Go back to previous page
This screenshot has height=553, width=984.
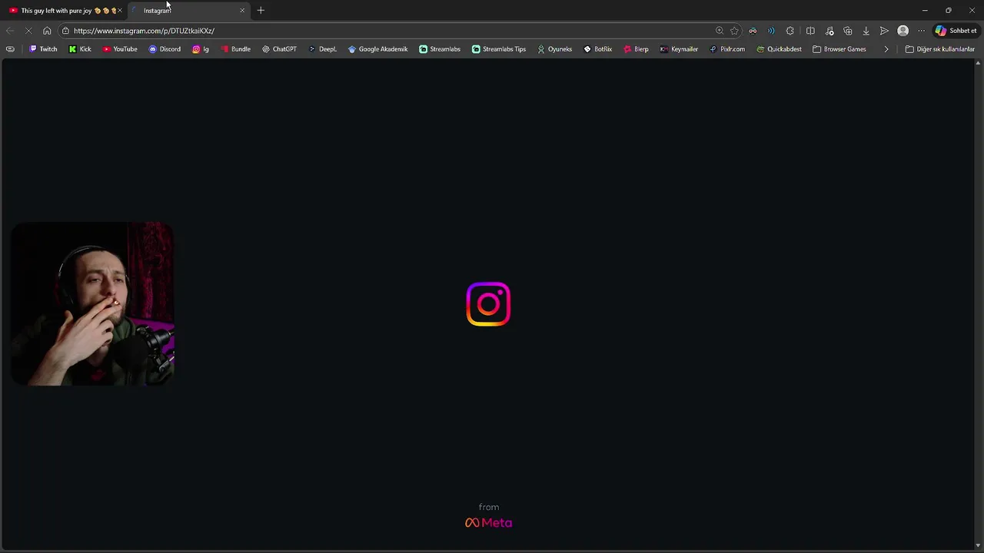click(x=10, y=31)
